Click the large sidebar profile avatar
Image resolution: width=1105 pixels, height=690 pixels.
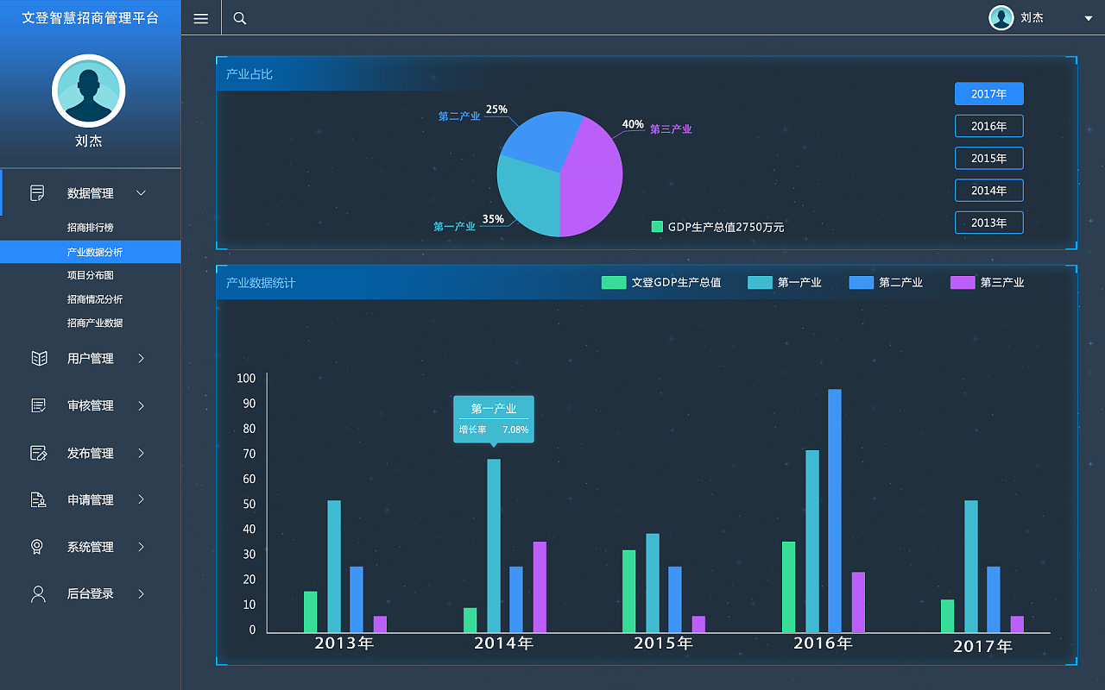[89, 91]
